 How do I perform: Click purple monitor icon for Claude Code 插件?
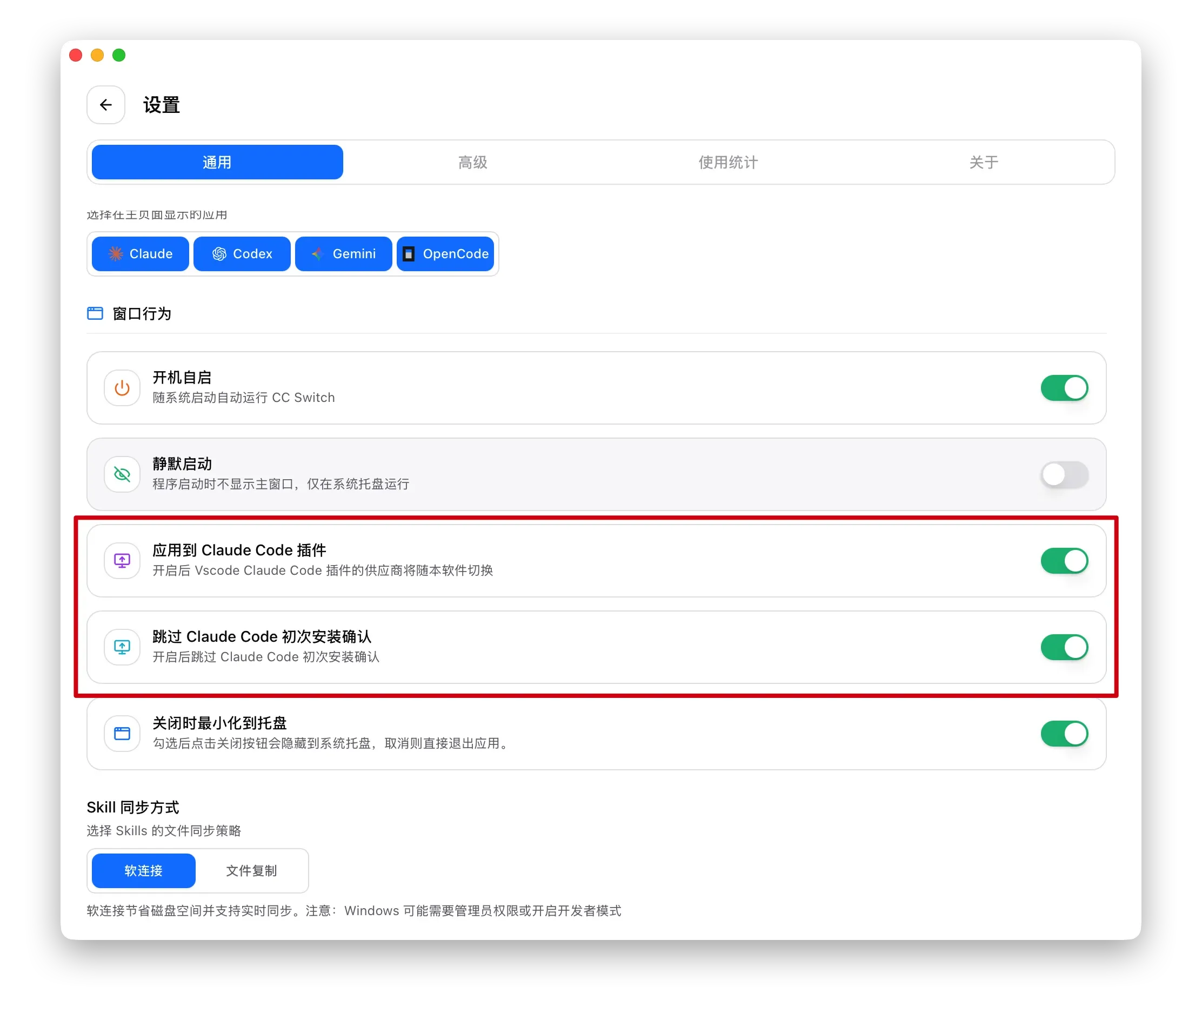point(122,560)
